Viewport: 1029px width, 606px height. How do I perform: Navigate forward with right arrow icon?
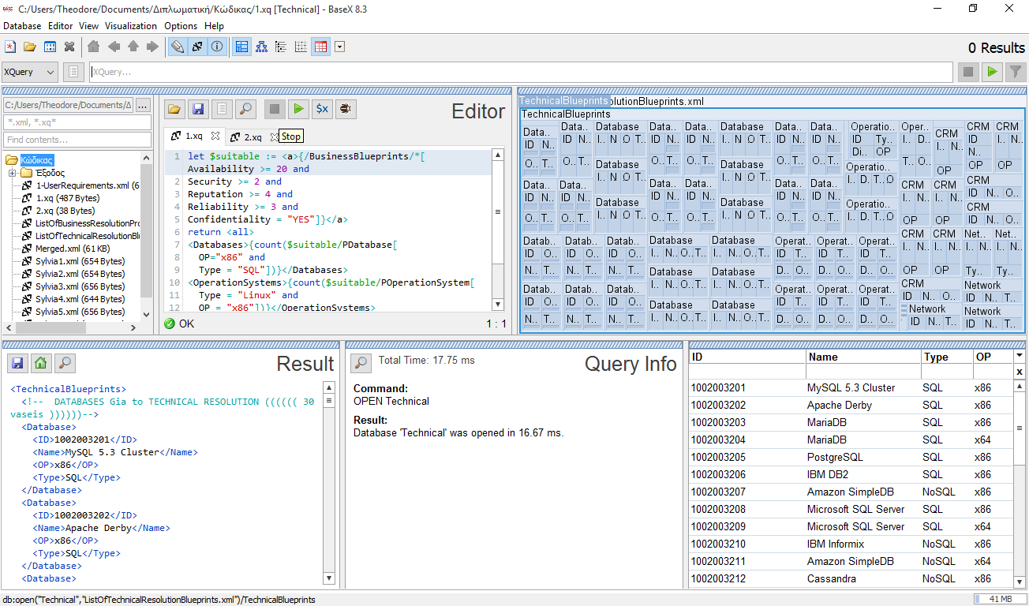[152, 47]
